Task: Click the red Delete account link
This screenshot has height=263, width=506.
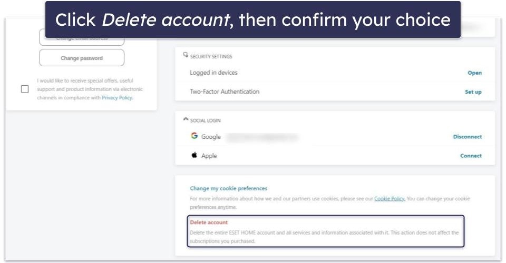Action: (209, 222)
